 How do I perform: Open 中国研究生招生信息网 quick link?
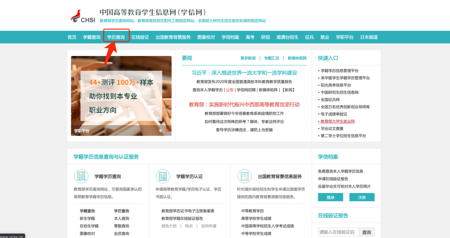[x=340, y=92]
